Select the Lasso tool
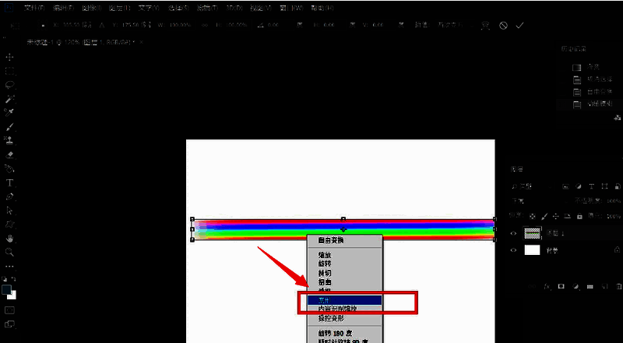This screenshot has width=623, height=343. point(10,85)
